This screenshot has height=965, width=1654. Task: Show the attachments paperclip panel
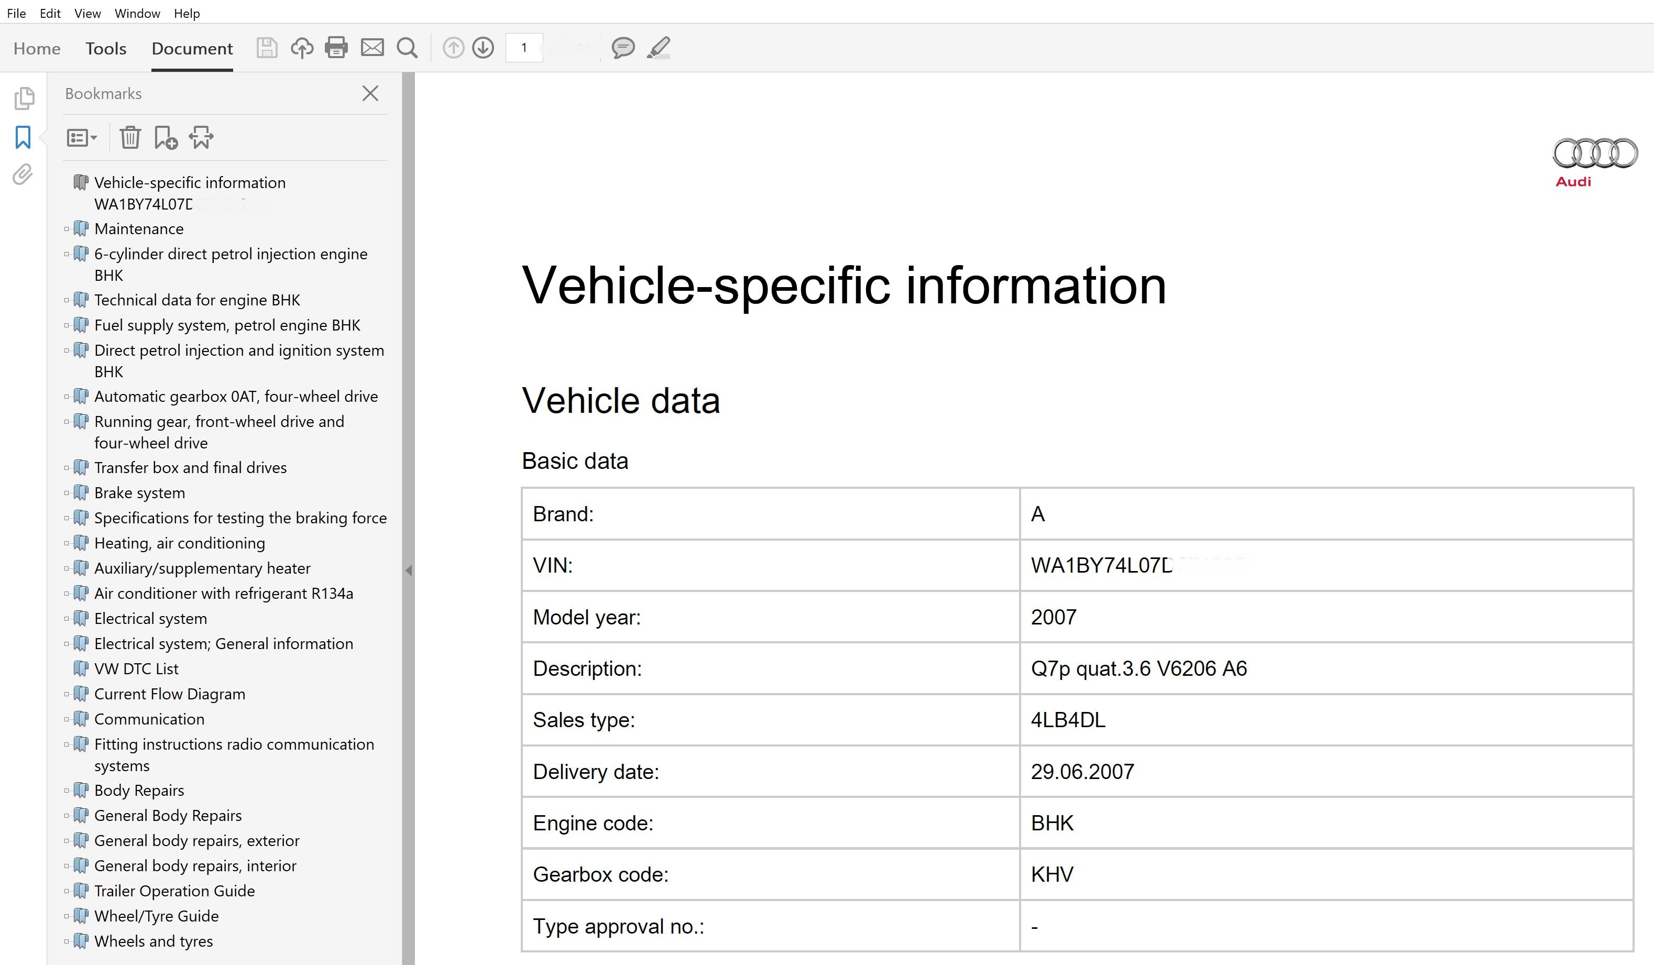(x=23, y=174)
